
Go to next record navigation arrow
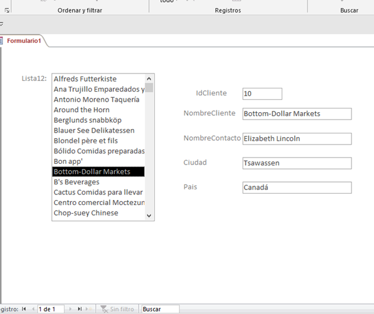(70, 309)
